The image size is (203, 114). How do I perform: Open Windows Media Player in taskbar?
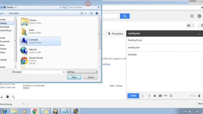tap(24, 111)
